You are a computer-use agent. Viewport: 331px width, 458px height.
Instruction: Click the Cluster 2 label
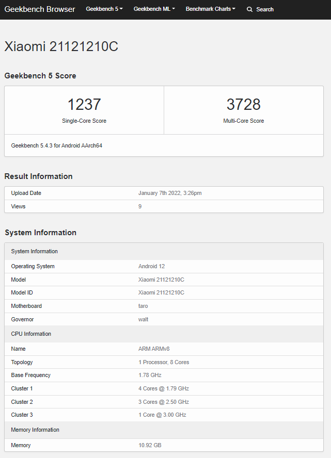[x=22, y=402]
